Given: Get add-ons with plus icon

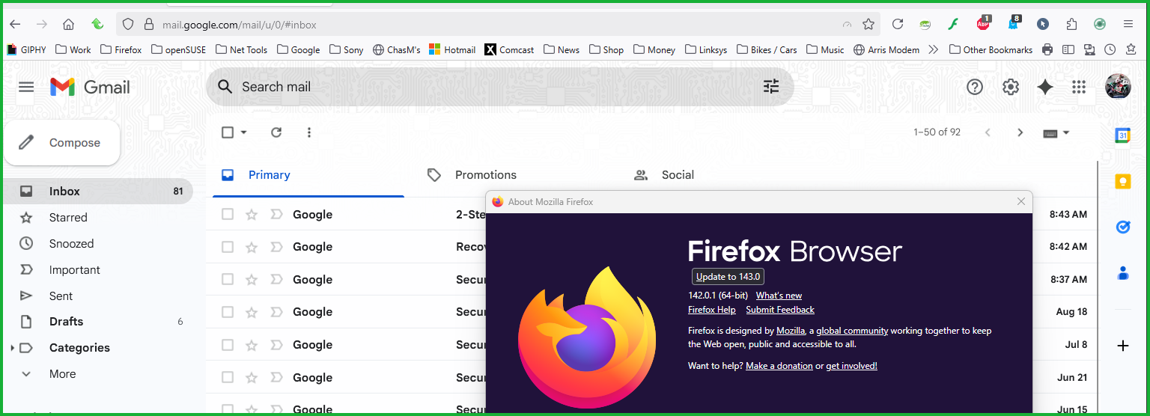Looking at the screenshot, I should [1123, 346].
